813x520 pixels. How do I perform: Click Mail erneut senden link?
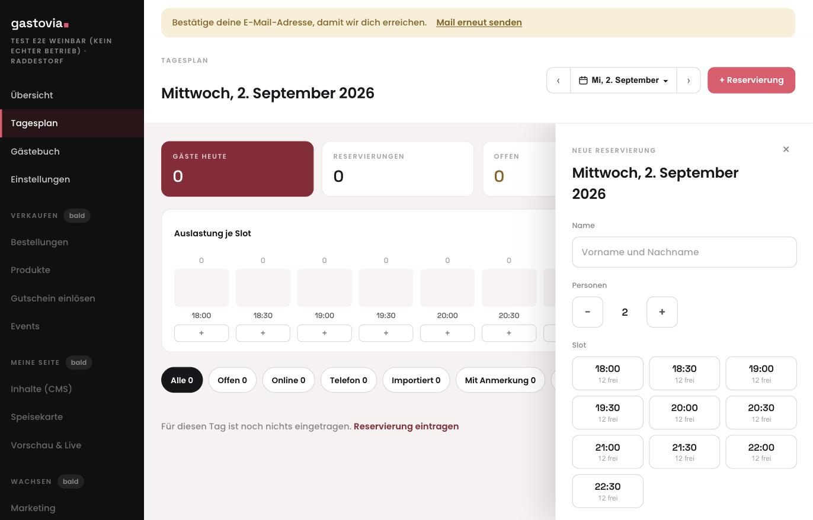(479, 23)
